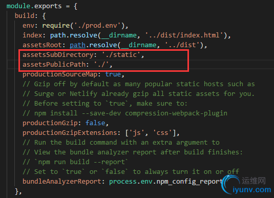Click the 'productionGzip' property name
Image resolution: width=274 pixels, height=198 pixels.
coord(50,123)
